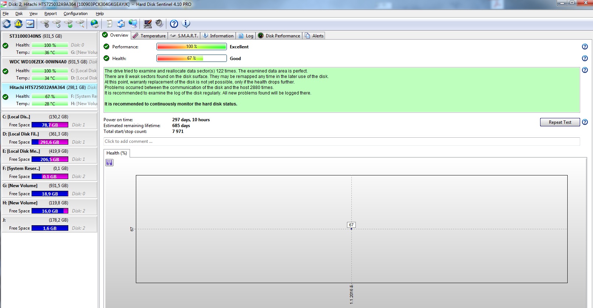
Task: Click the Repeat Test button
Action: point(560,122)
